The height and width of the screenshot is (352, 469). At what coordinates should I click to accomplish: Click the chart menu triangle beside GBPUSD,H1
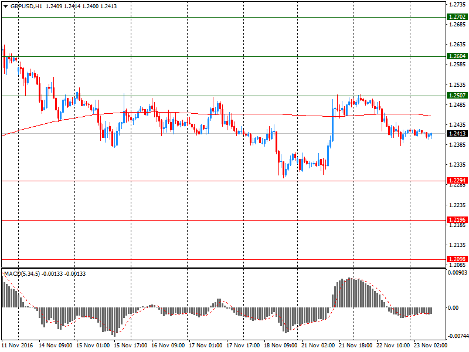pyautogui.click(x=5, y=6)
